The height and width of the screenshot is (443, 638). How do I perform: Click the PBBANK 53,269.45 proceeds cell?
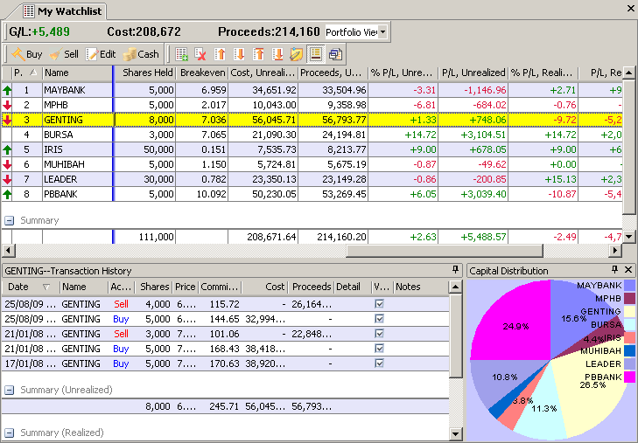point(333,194)
